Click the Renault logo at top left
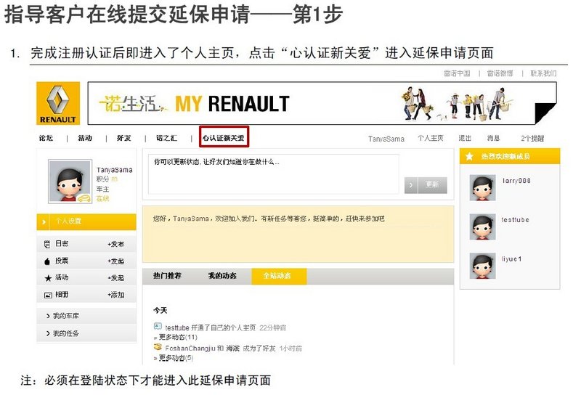581x395 pixels. click(58, 103)
